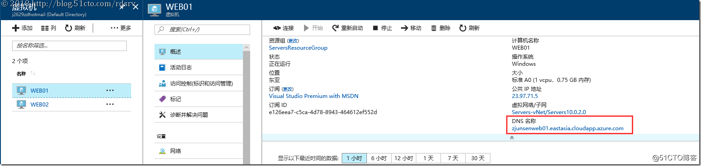
Task: Click the purple Tags icon
Action: pyautogui.click(x=162, y=99)
